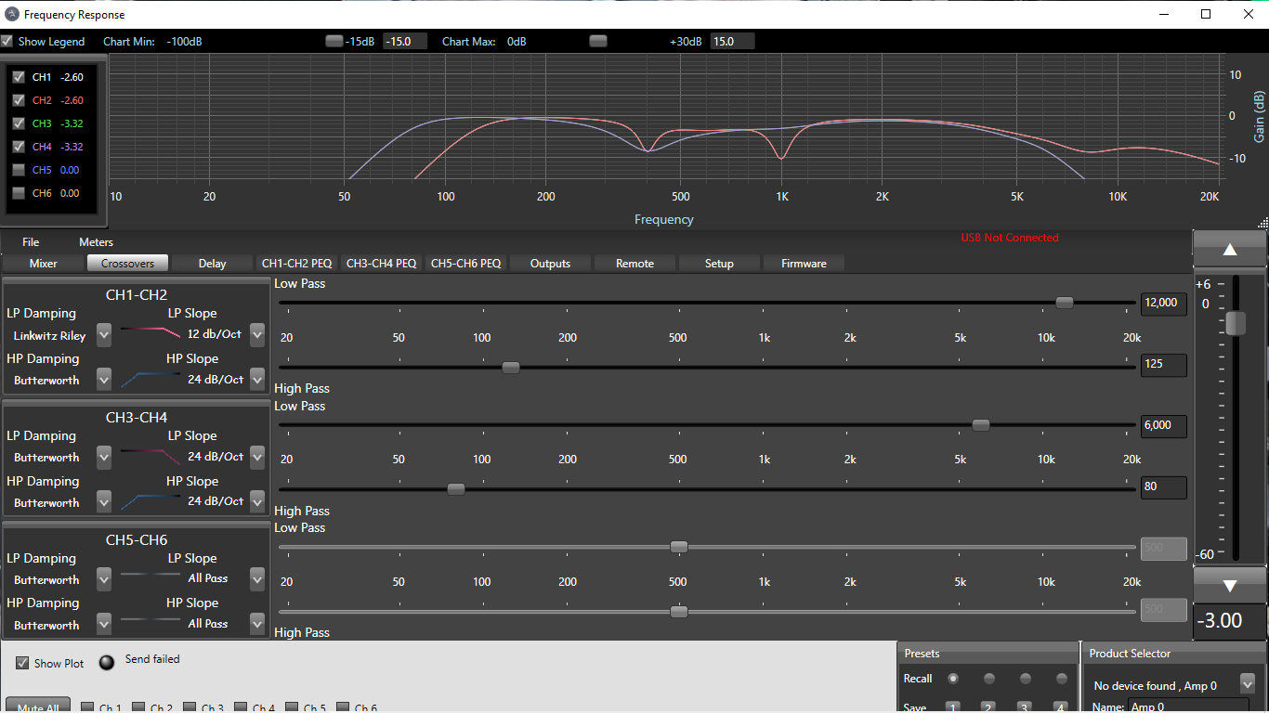Click the volume down arrow button
Screen dimensions: 1269x713
point(1229,586)
